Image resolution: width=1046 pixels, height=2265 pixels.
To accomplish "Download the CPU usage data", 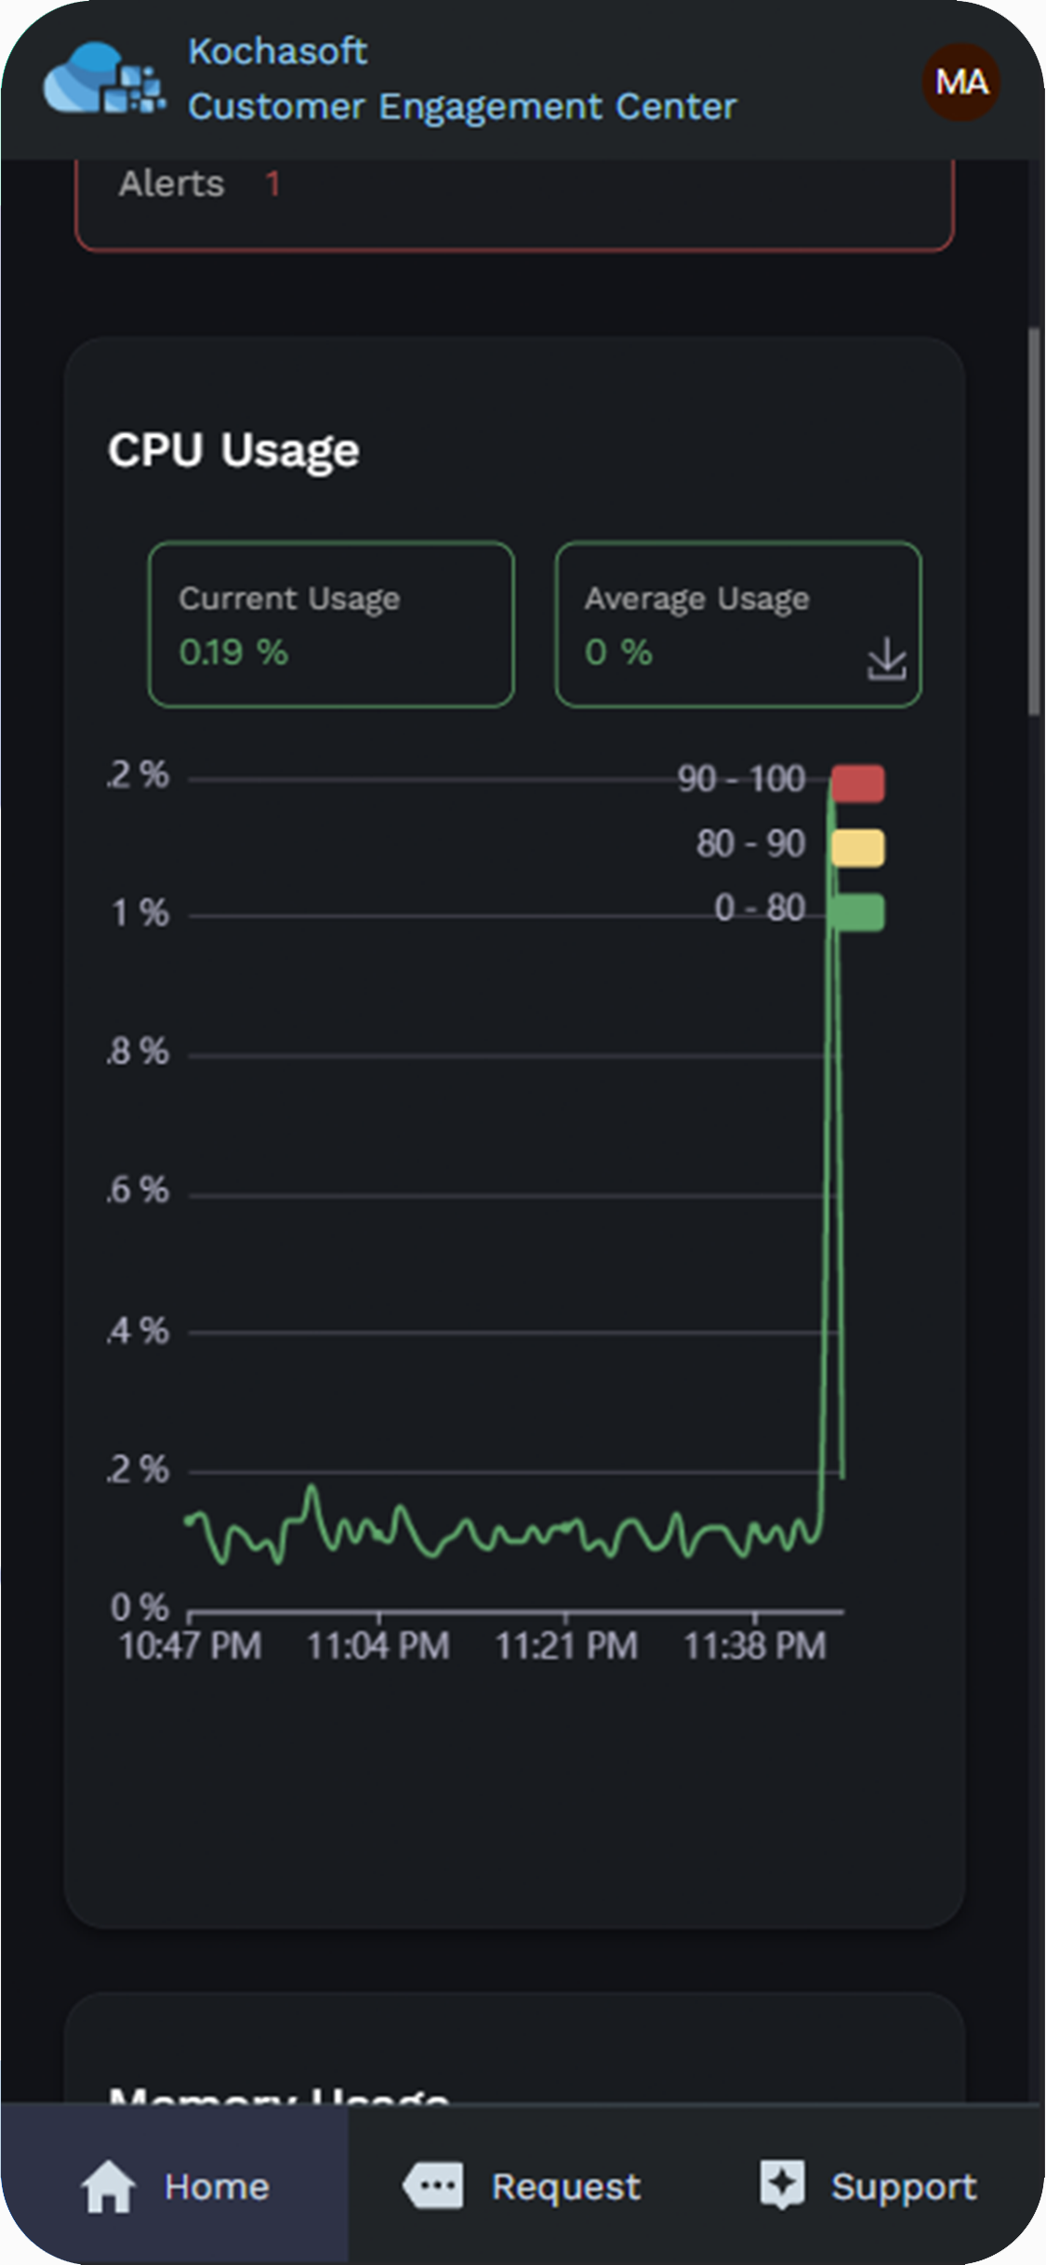I will click(886, 658).
